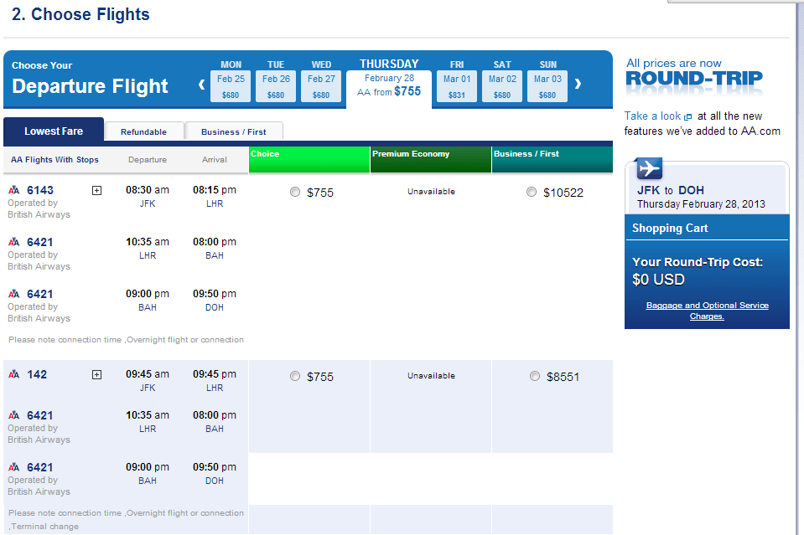
Task: Click the AA logo beside flight 6421
Action: 15,242
